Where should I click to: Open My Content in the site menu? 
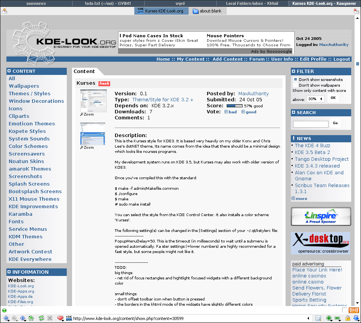coord(190,59)
